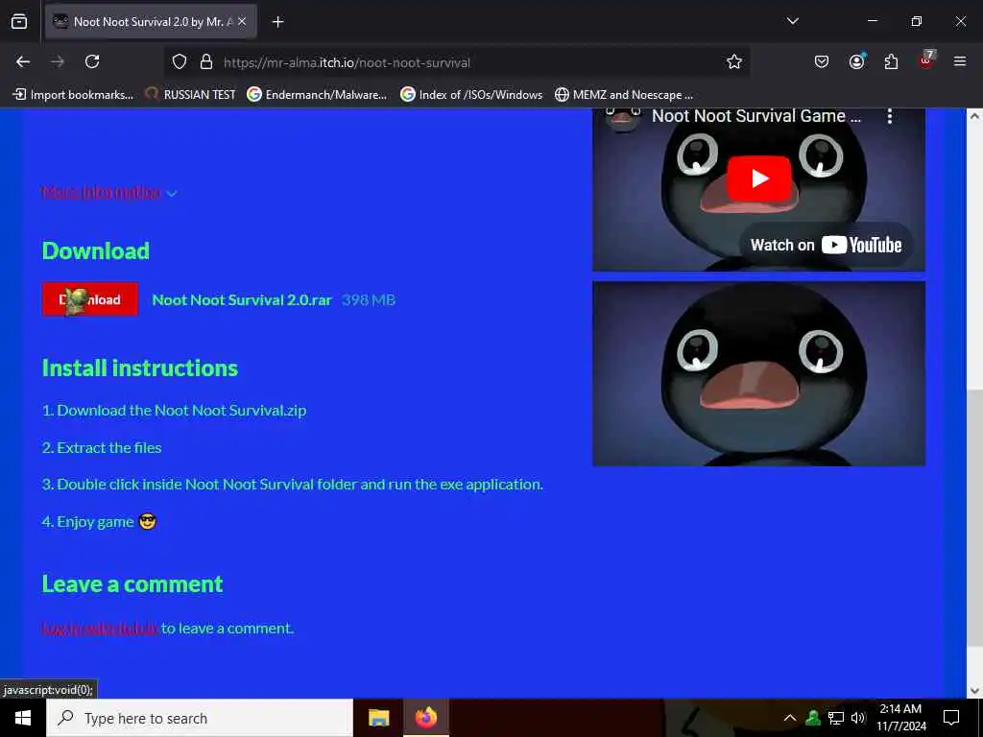The image size is (983, 737).
Task: Open RUSSIAN TEST bookmark
Action: (190, 95)
